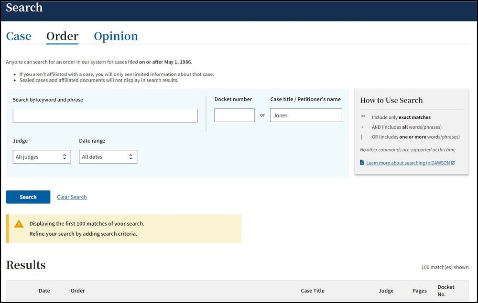Switch to the Case tab
The image size is (478, 303).
point(19,36)
